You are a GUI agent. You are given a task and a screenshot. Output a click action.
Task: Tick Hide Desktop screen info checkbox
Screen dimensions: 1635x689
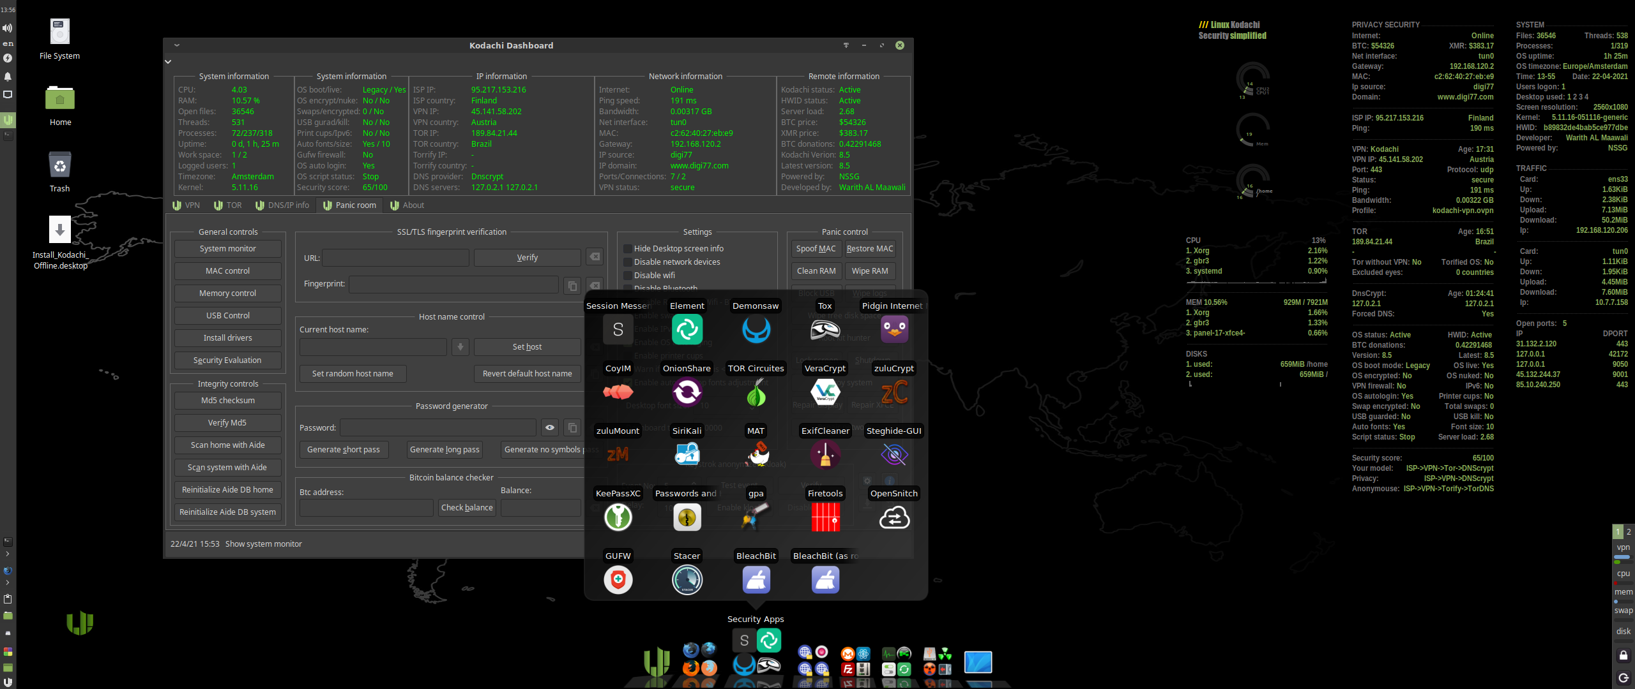pyautogui.click(x=628, y=249)
